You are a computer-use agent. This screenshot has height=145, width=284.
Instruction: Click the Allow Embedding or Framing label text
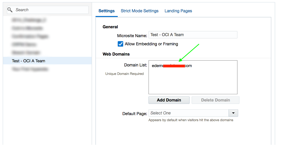click(151, 44)
